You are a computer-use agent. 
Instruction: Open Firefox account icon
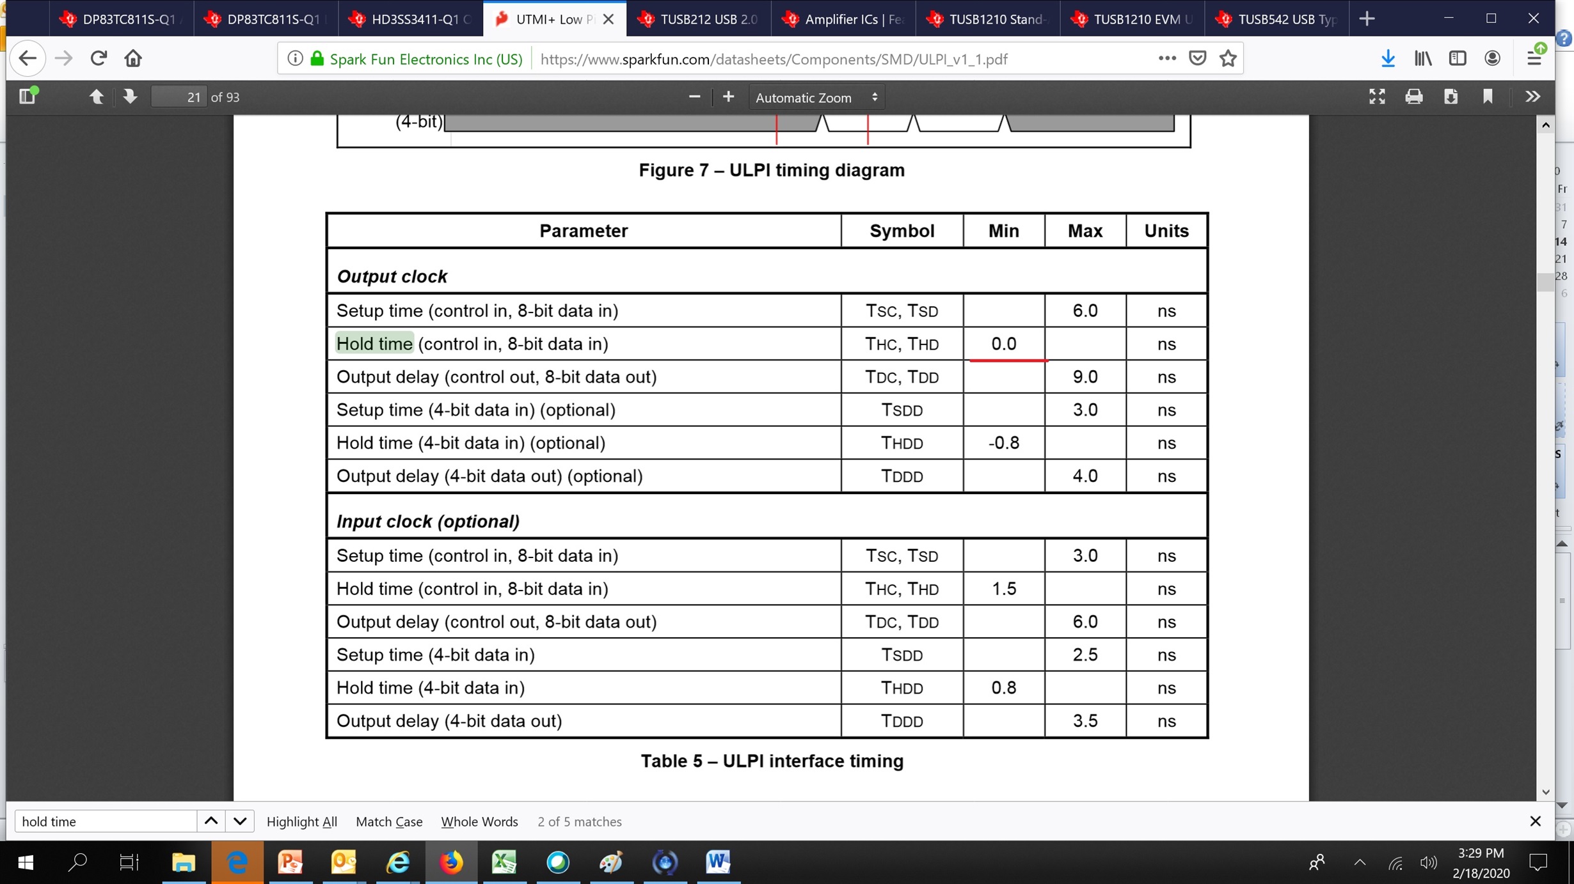pyautogui.click(x=1492, y=59)
